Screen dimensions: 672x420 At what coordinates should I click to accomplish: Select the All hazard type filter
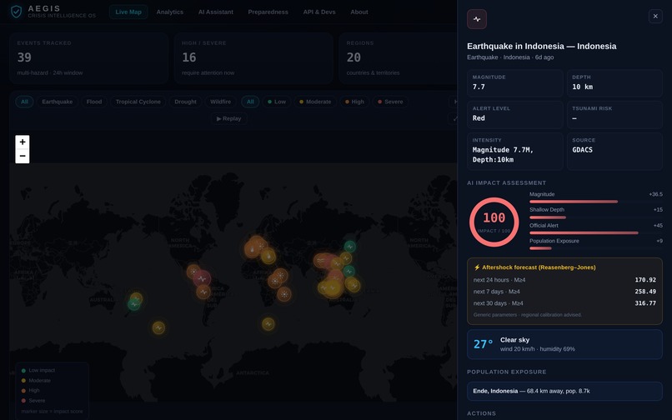coord(24,102)
